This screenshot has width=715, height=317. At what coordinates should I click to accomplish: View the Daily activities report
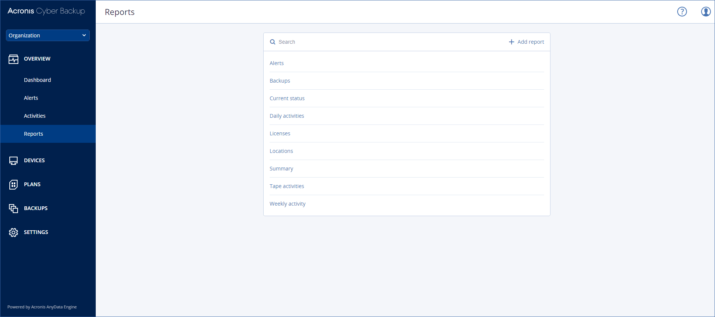coord(287,116)
